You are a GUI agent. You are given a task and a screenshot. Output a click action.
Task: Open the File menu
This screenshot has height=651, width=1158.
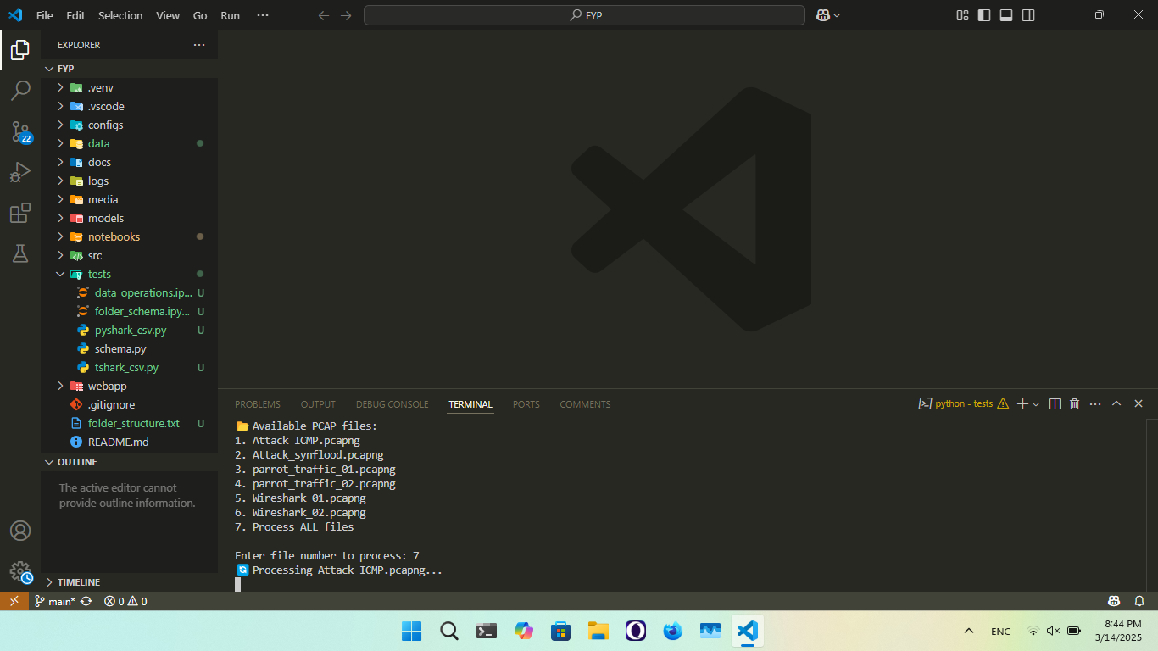point(45,15)
